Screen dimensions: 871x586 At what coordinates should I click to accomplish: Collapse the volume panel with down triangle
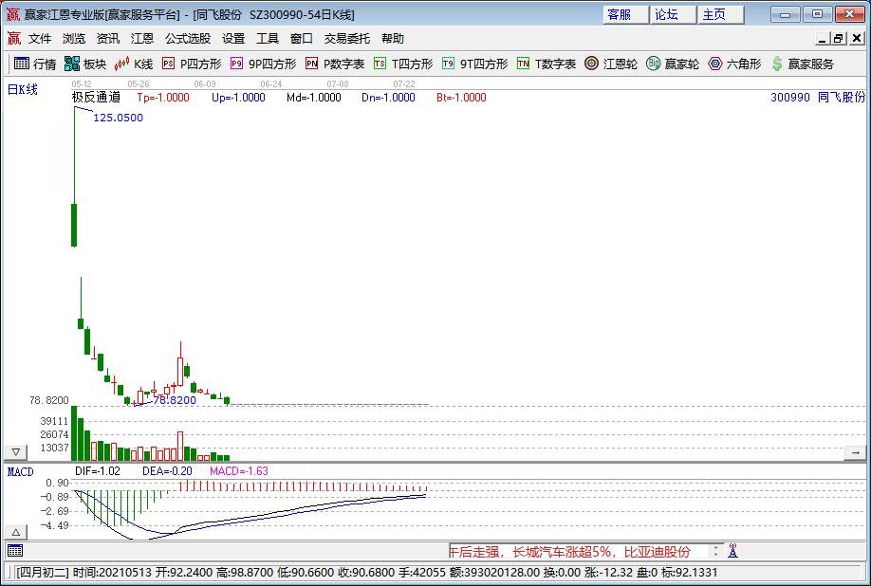pos(15,452)
